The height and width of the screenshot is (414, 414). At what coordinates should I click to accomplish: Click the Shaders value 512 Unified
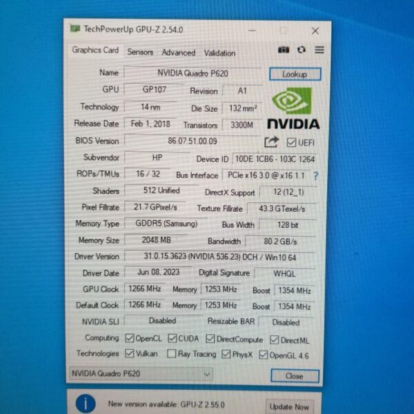click(x=161, y=190)
